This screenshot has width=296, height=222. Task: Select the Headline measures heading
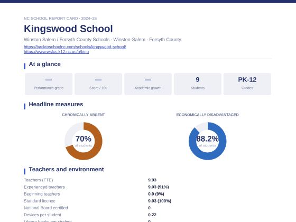[x=56, y=105]
